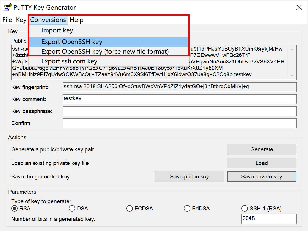Close the PuTTY Key Generator window
The image size is (308, 231).
pyautogui.click(x=299, y=7)
